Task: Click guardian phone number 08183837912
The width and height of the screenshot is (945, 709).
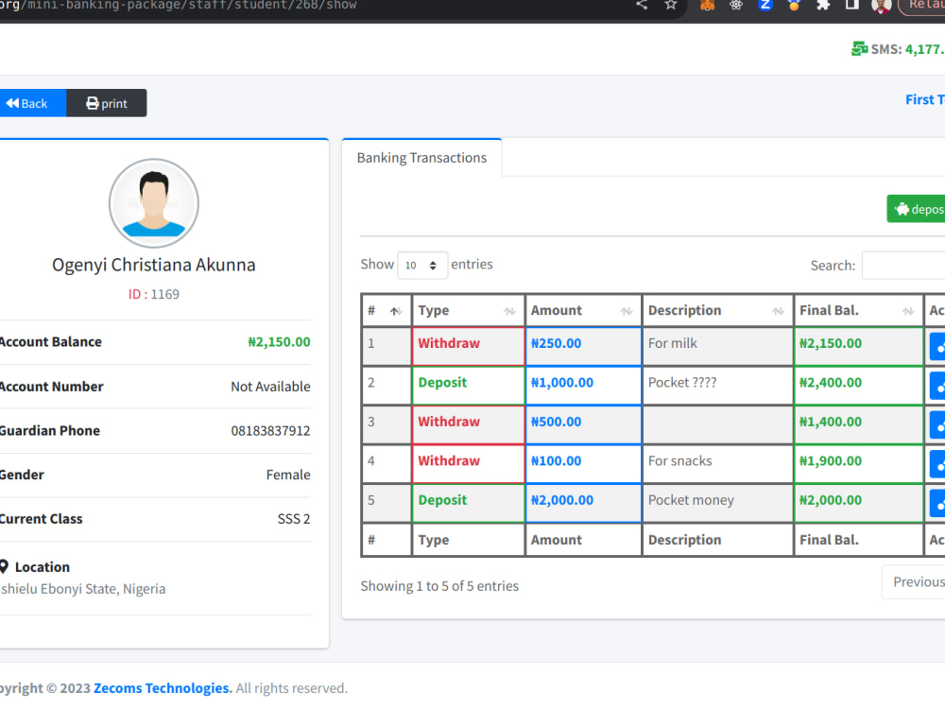Action: pyautogui.click(x=270, y=430)
